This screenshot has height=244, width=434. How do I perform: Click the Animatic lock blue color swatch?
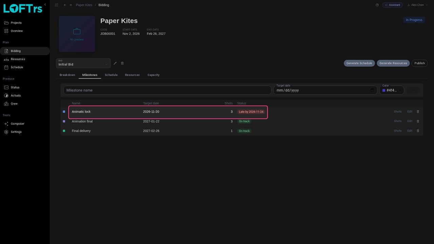(x=64, y=111)
